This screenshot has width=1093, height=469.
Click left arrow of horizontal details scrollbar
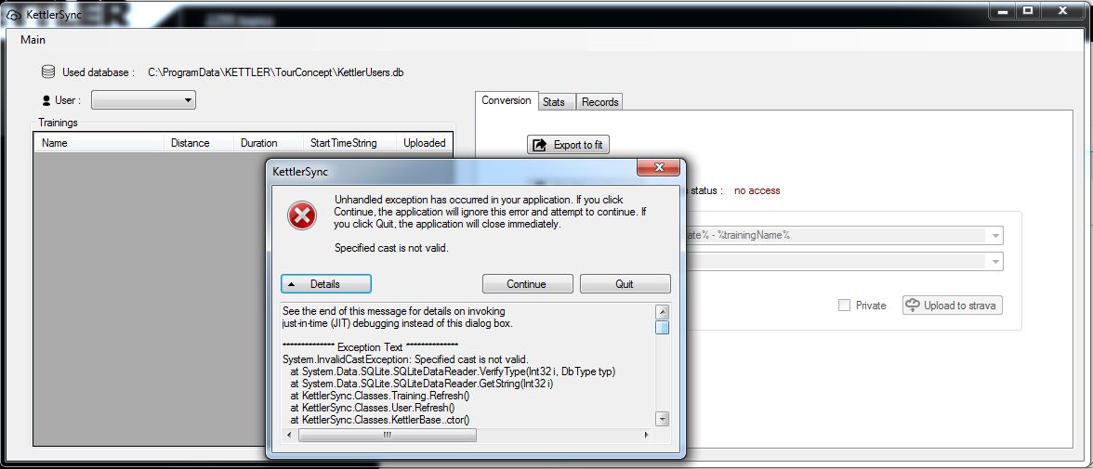coord(289,435)
